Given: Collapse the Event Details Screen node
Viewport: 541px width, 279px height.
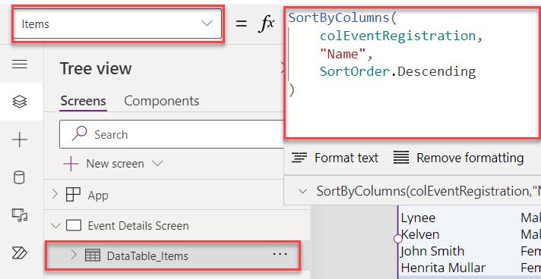Looking at the screenshot, I should click(55, 226).
